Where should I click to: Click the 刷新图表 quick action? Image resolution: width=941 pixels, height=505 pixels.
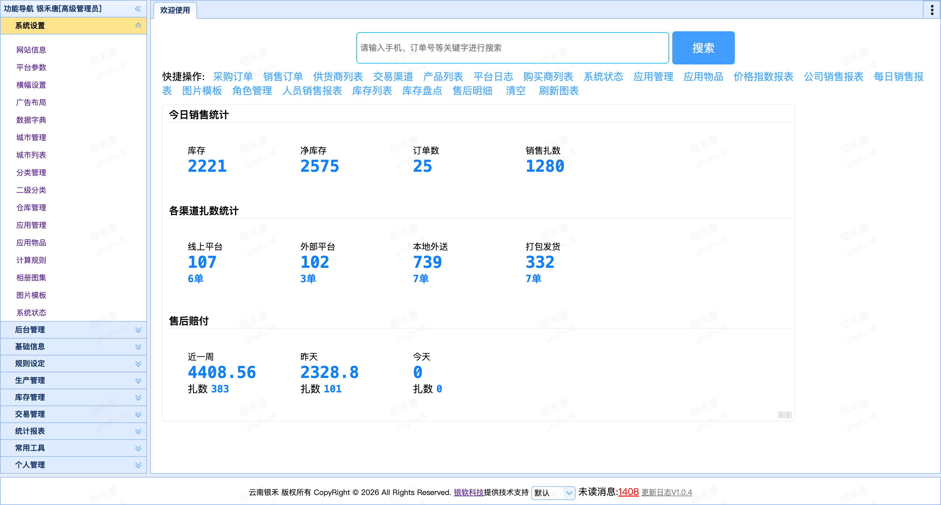pyautogui.click(x=558, y=91)
